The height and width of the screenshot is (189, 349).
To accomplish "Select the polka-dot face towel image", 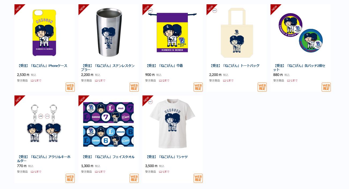I will [108, 124].
